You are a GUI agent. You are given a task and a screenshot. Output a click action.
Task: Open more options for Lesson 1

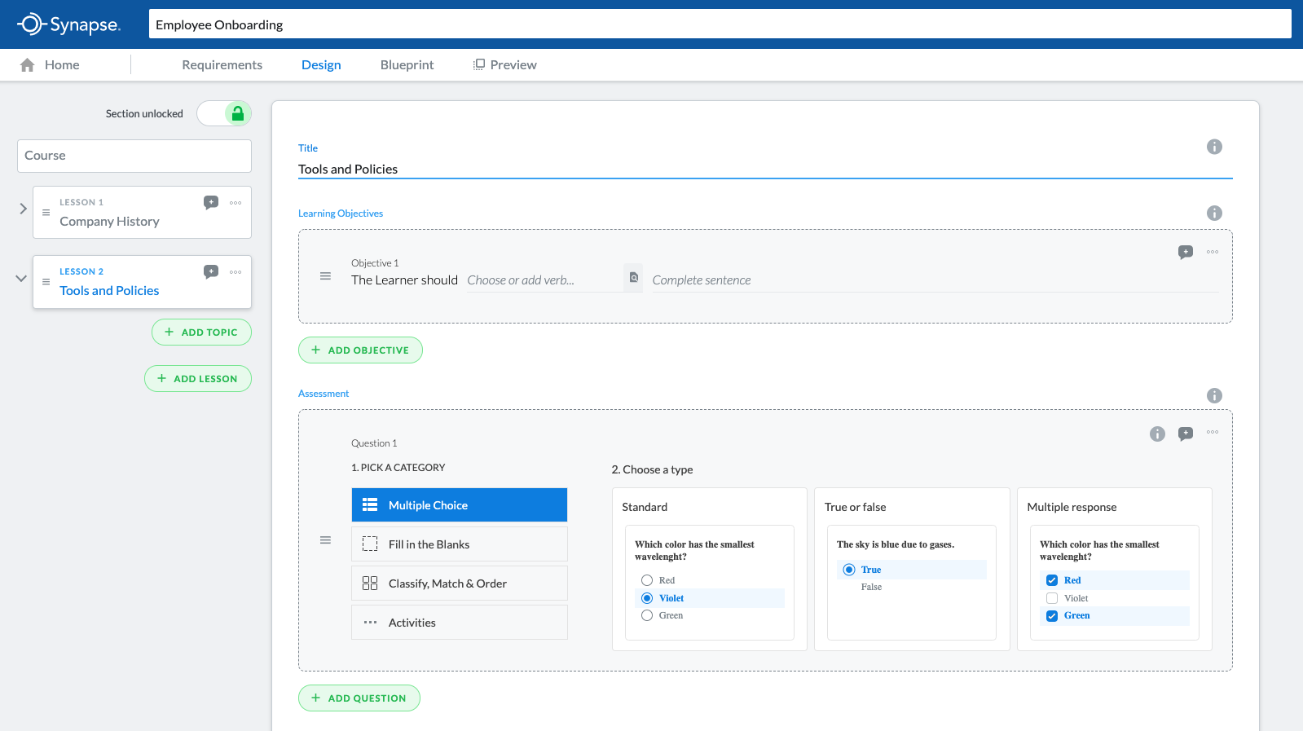click(236, 203)
